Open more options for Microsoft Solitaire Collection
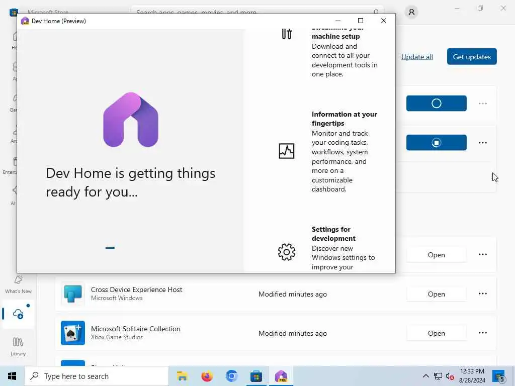The height and width of the screenshot is (386, 515). pyautogui.click(x=482, y=333)
